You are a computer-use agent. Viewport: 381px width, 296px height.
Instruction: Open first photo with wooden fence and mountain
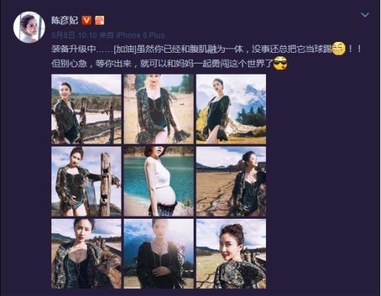[x=86, y=109]
